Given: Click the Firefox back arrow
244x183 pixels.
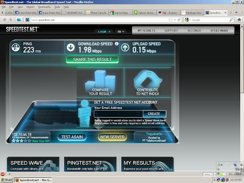Looking at the screenshot, I should (x=5, y=20).
